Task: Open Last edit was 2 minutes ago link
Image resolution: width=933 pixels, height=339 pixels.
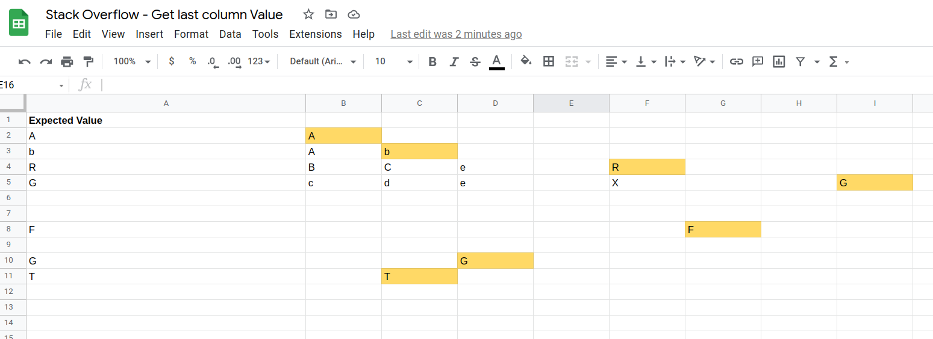Action: (456, 34)
